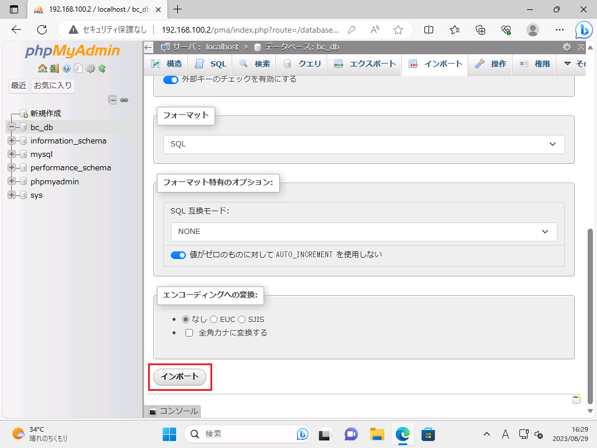
Task: Open the SQL compatibility mode NONE dropdown
Action: pos(364,232)
